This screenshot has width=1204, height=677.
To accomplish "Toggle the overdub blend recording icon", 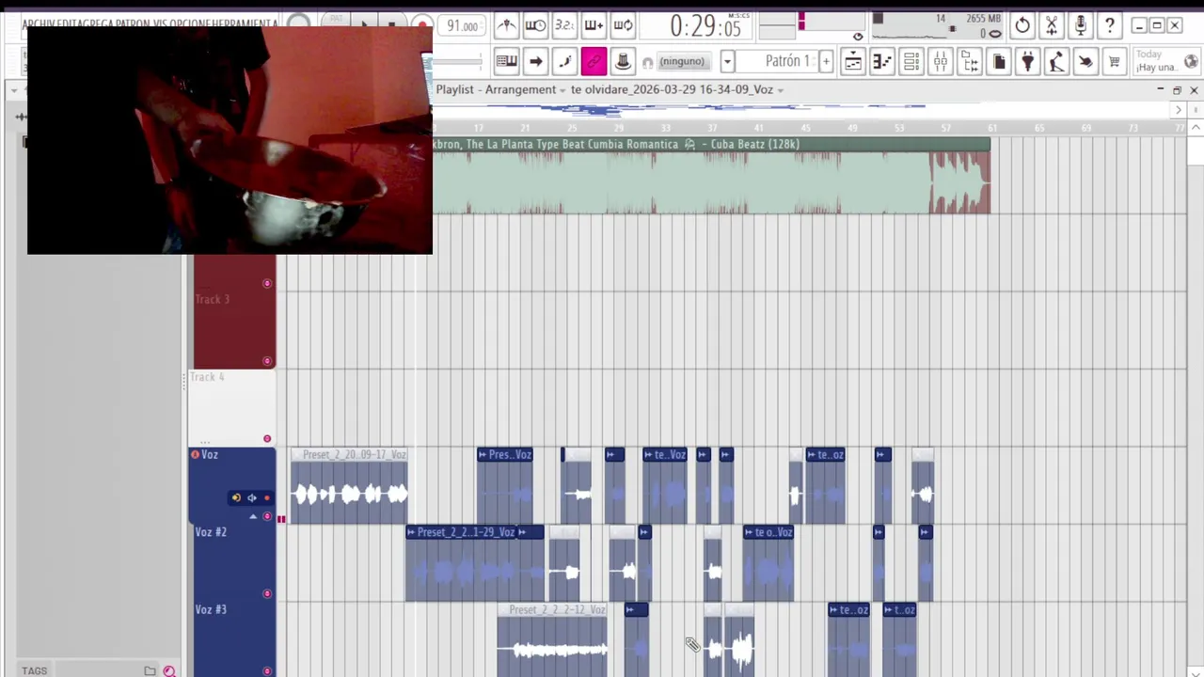I will click(x=594, y=25).
